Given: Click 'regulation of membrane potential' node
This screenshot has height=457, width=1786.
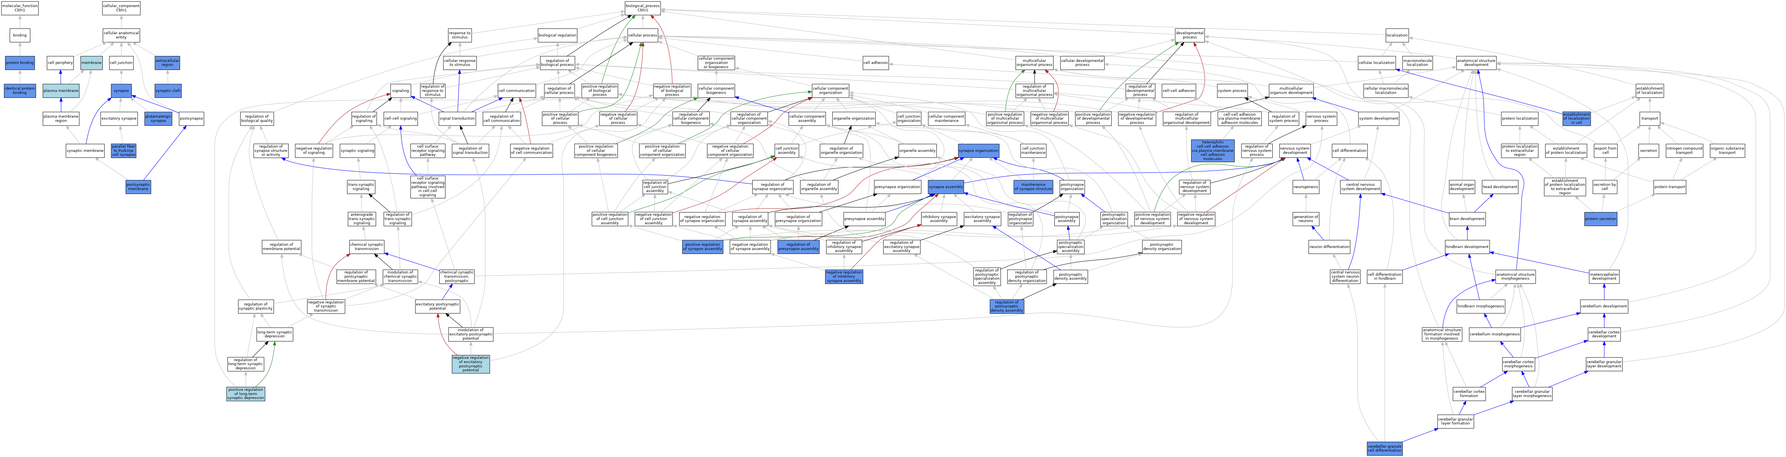Looking at the screenshot, I should (x=281, y=247).
